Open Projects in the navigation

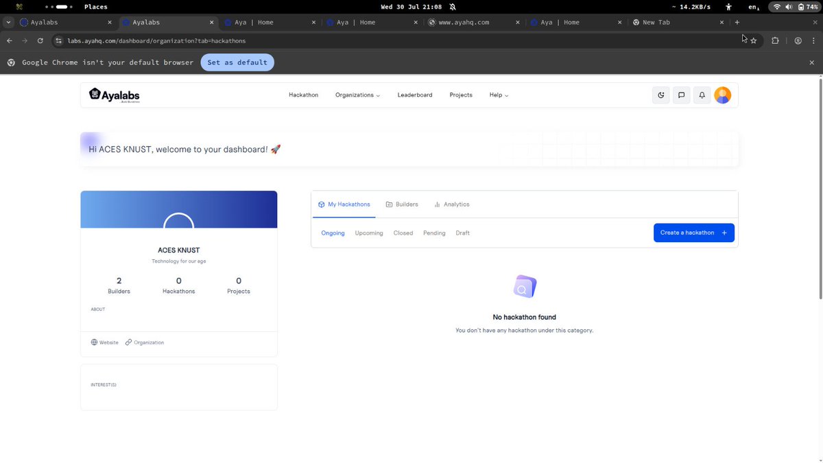(x=461, y=95)
